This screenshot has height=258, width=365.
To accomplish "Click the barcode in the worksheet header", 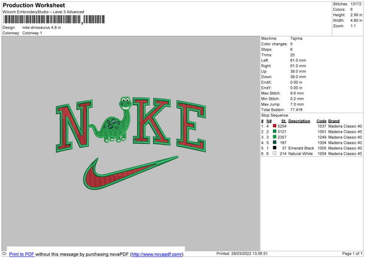I will pos(54,19).
